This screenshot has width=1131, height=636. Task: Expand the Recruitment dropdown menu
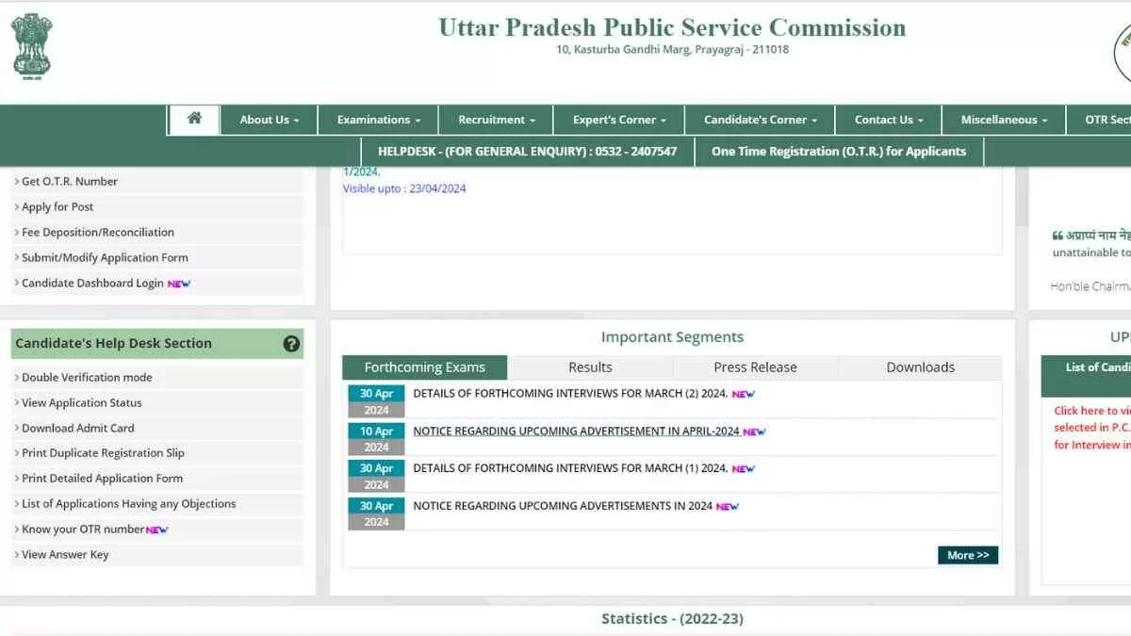click(x=496, y=120)
